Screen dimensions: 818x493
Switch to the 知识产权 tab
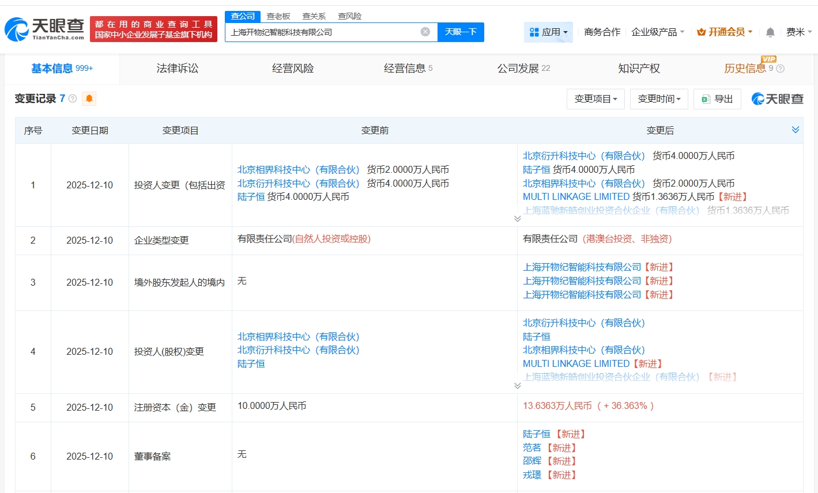coord(639,69)
